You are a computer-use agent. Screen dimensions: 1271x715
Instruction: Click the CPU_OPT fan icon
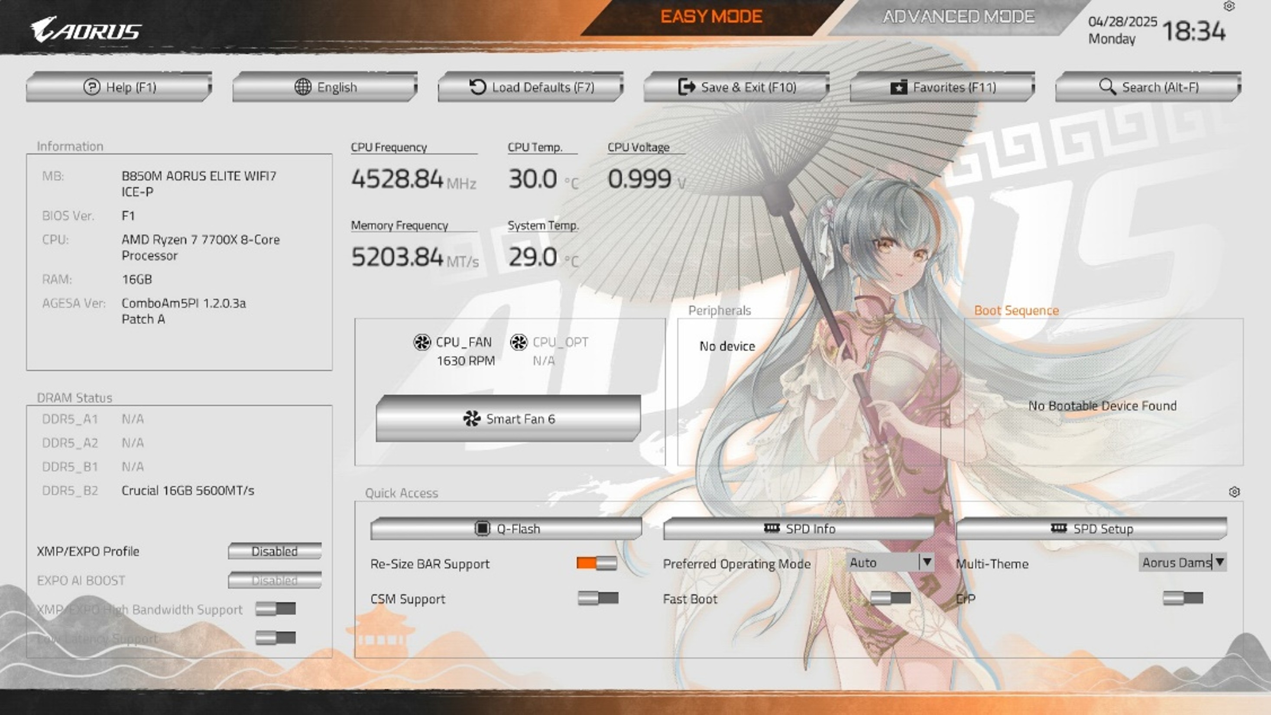[519, 342]
